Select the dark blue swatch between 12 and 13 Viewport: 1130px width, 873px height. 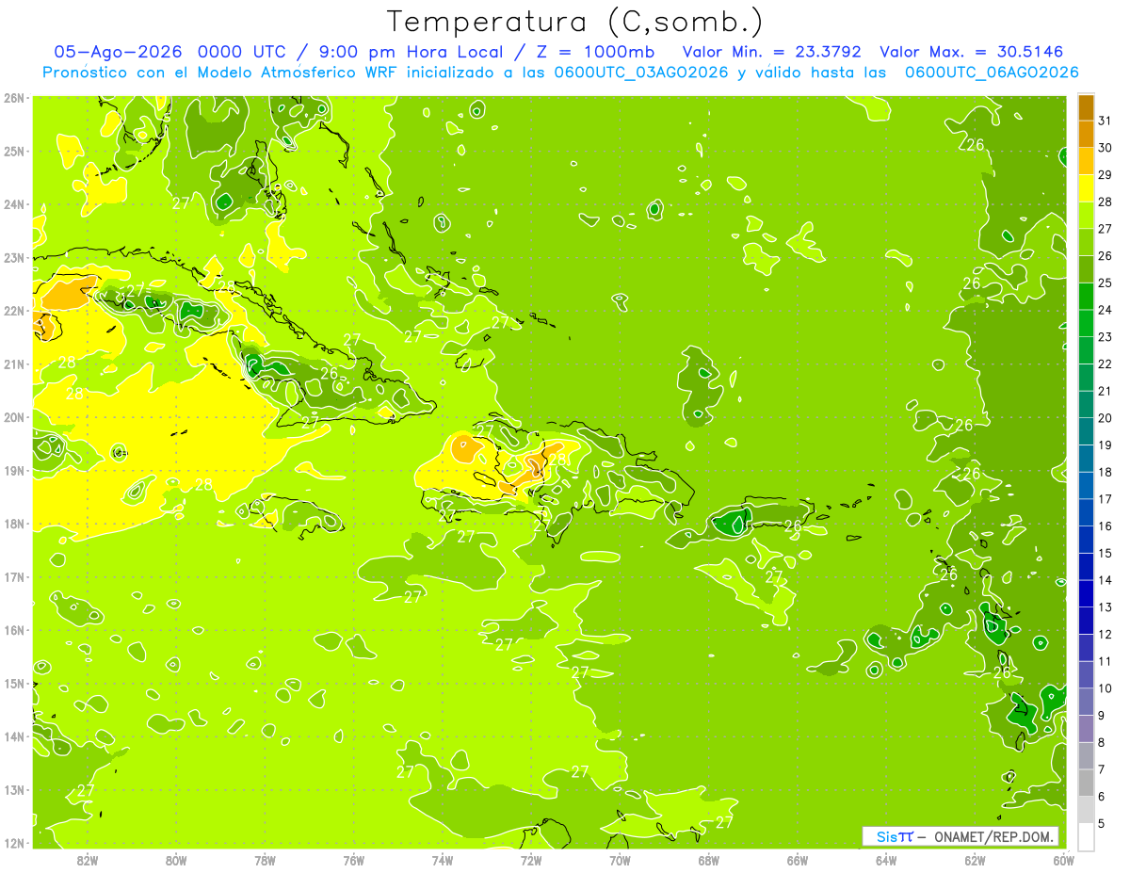click(x=1086, y=621)
